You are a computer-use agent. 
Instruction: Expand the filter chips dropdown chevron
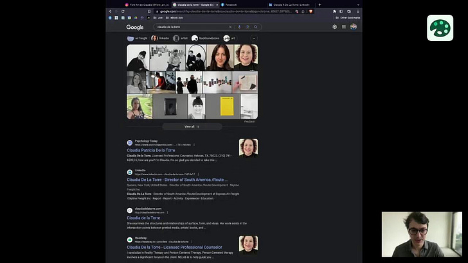pos(254,38)
